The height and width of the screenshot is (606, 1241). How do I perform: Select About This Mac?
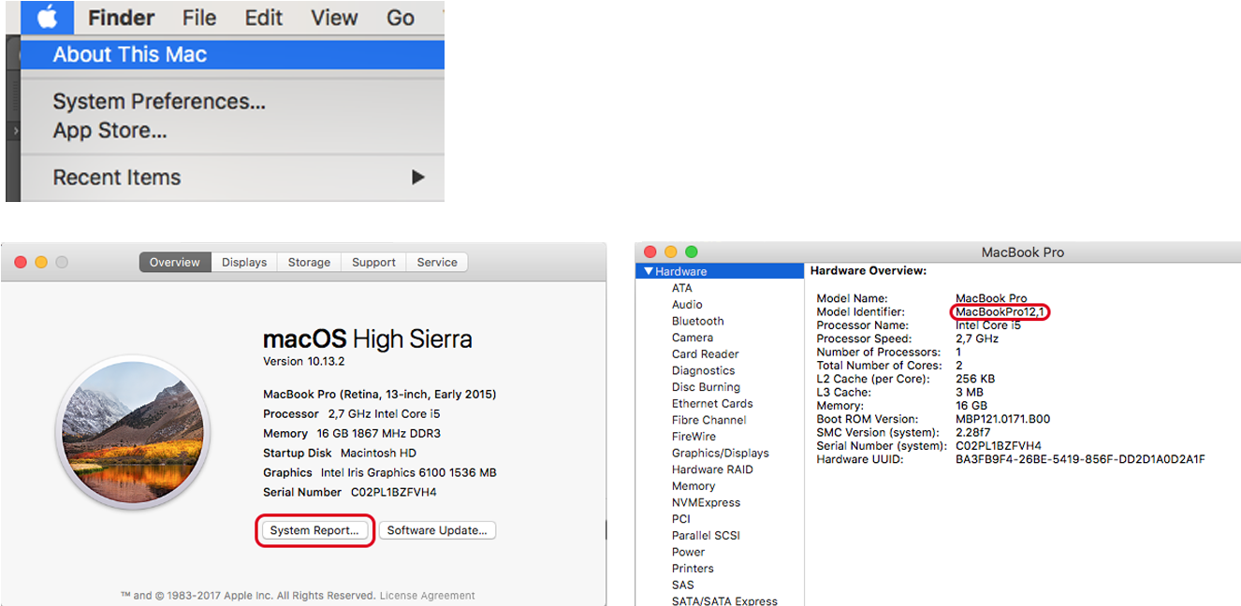tap(130, 54)
